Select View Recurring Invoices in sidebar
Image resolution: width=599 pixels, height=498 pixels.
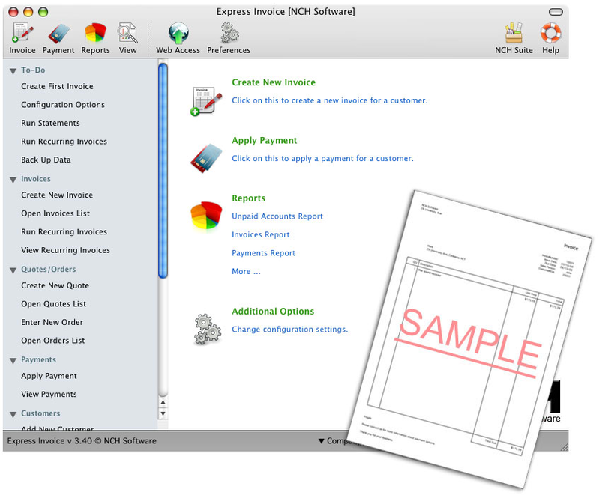[x=65, y=250]
